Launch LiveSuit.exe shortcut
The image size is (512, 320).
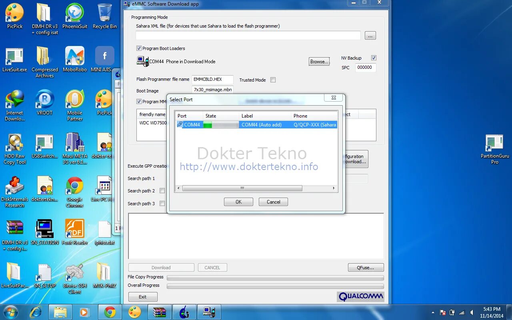pos(15,59)
